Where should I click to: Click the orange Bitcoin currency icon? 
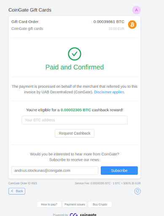pos(132,24)
